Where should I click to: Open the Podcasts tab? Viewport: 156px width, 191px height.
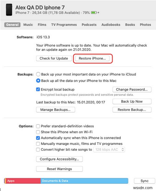[89, 25]
